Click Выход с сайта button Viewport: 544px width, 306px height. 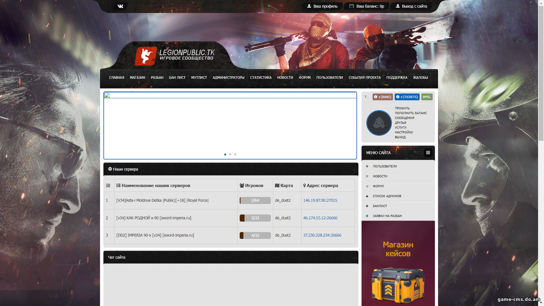tap(411, 6)
